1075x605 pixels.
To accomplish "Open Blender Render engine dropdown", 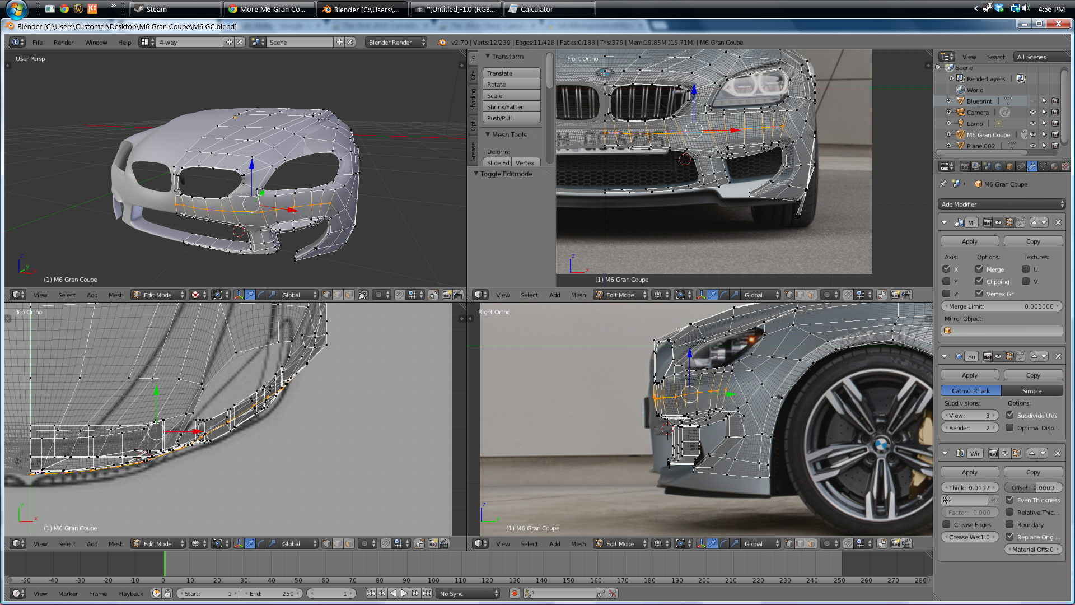I will click(396, 42).
